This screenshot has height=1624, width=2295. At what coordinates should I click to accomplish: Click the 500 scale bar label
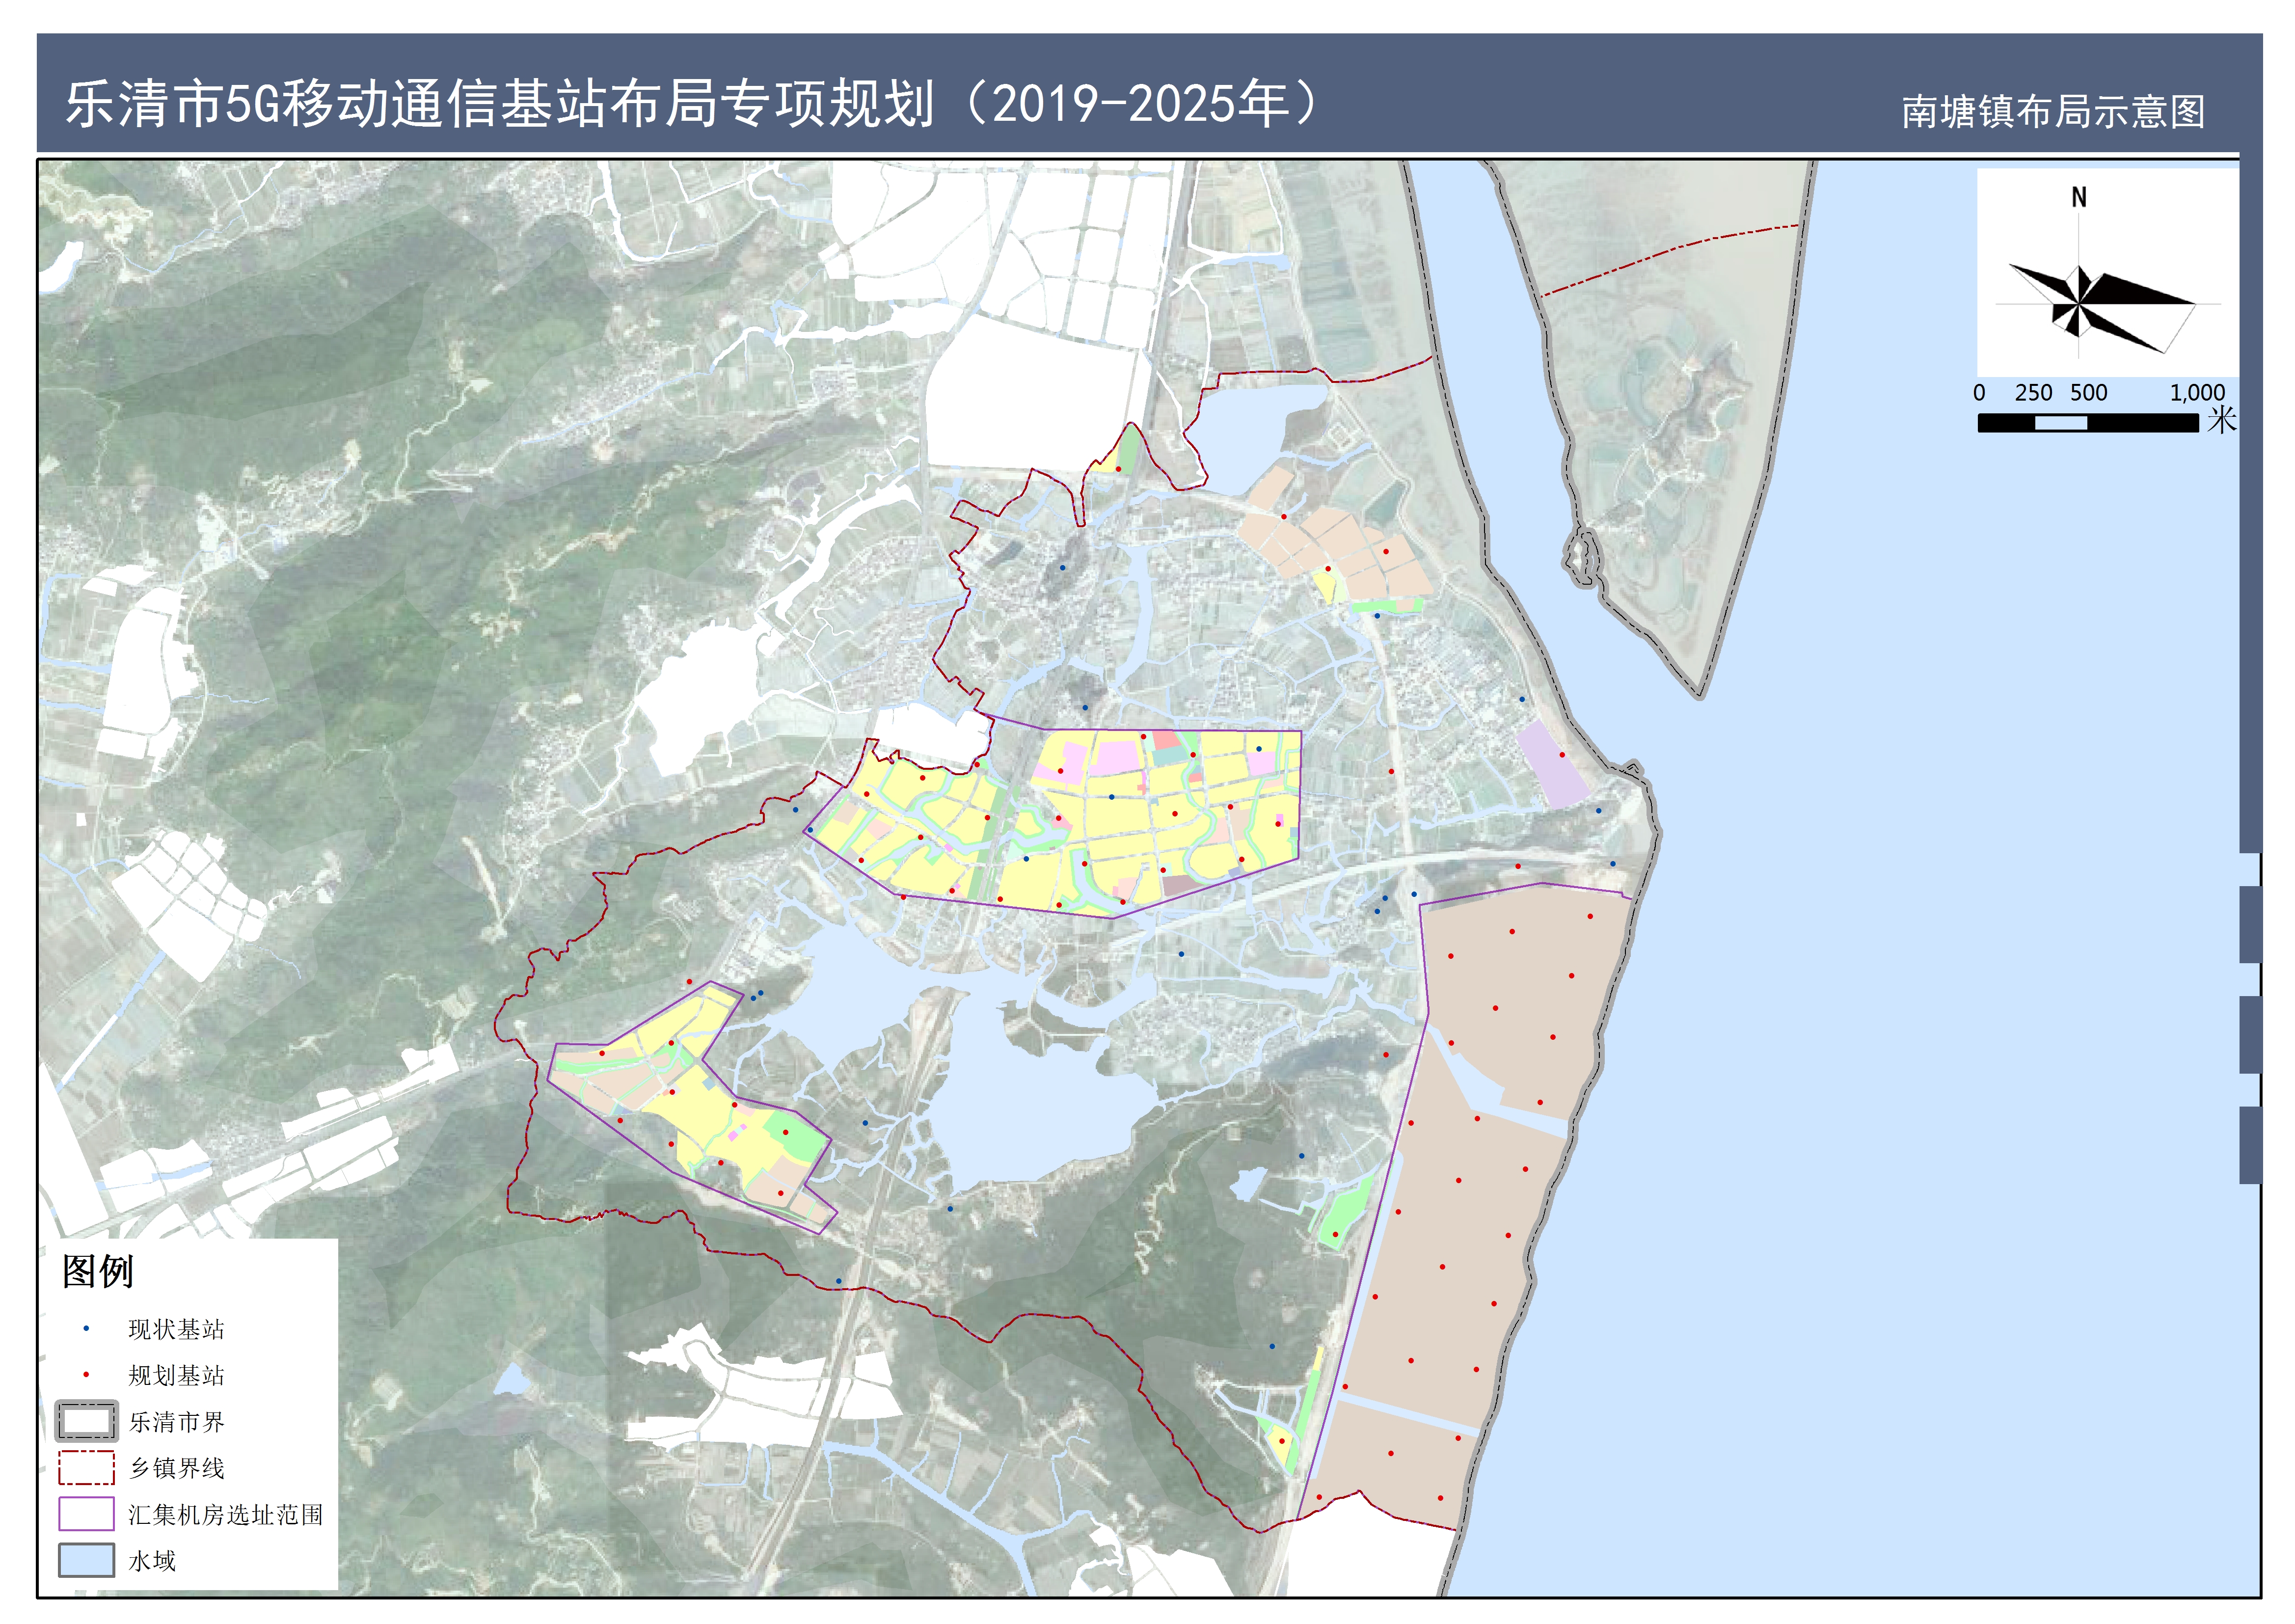click(2088, 393)
